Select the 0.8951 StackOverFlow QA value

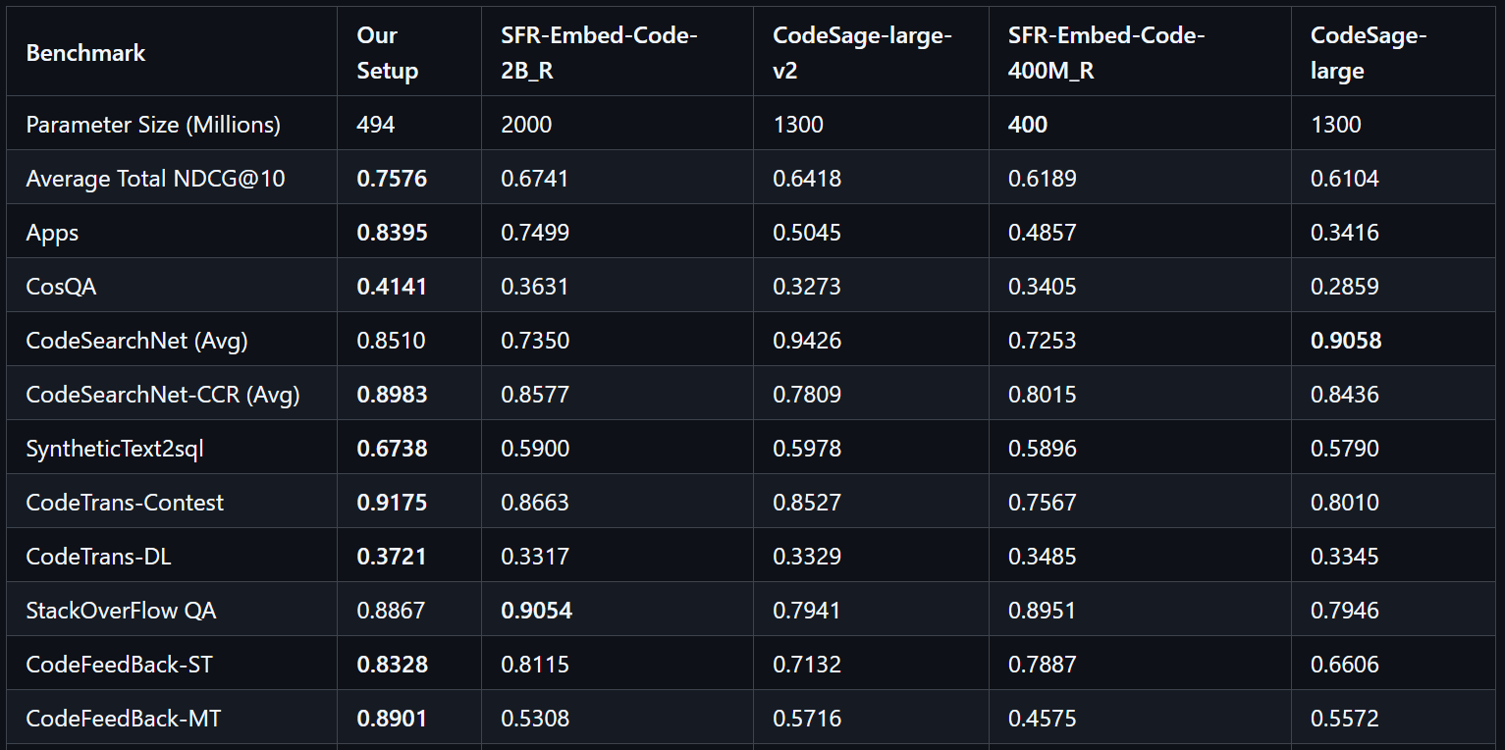click(x=1043, y=611)
